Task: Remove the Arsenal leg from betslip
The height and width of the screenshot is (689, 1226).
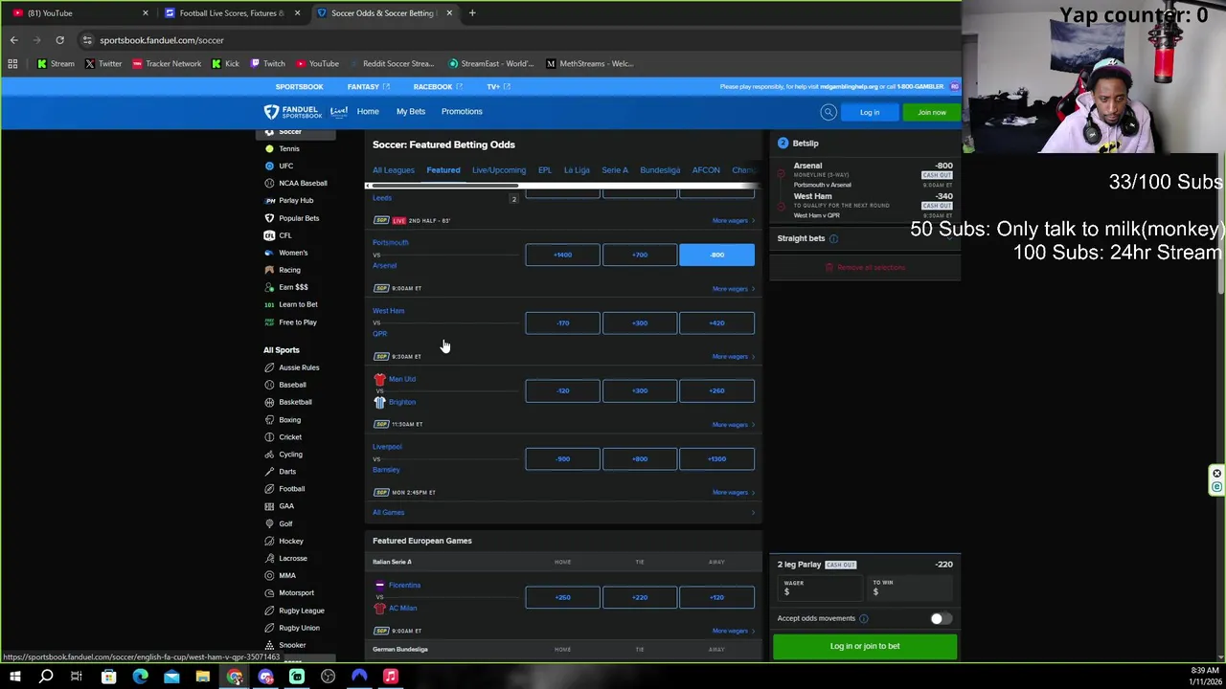Action: pyautogui.click(x=782, y=175)
